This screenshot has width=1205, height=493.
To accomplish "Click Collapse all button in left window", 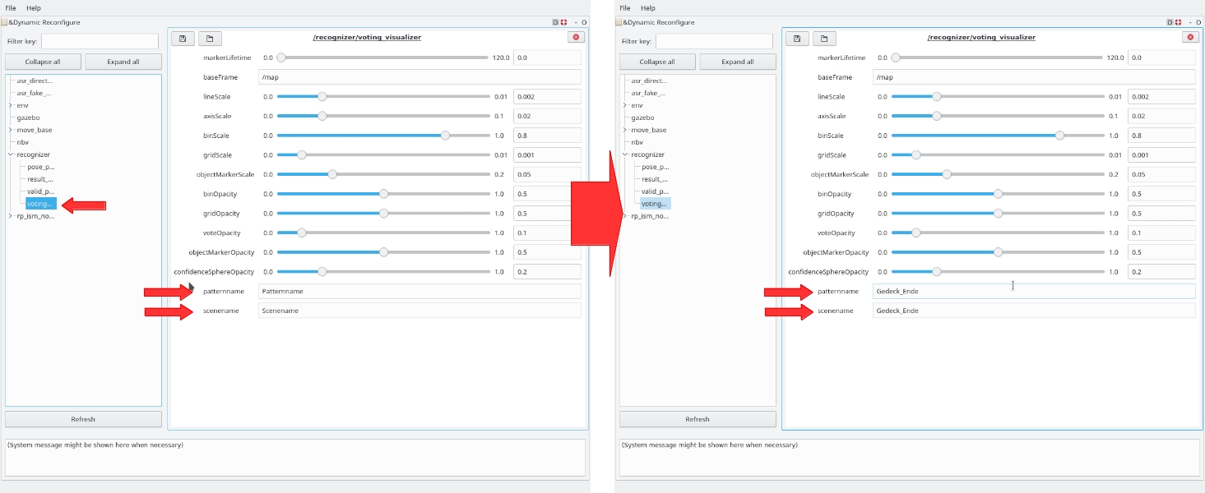I will tap(43, 62).
